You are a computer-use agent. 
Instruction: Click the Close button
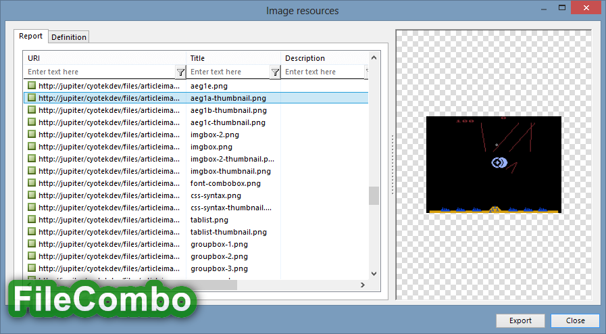click(575, 320)
